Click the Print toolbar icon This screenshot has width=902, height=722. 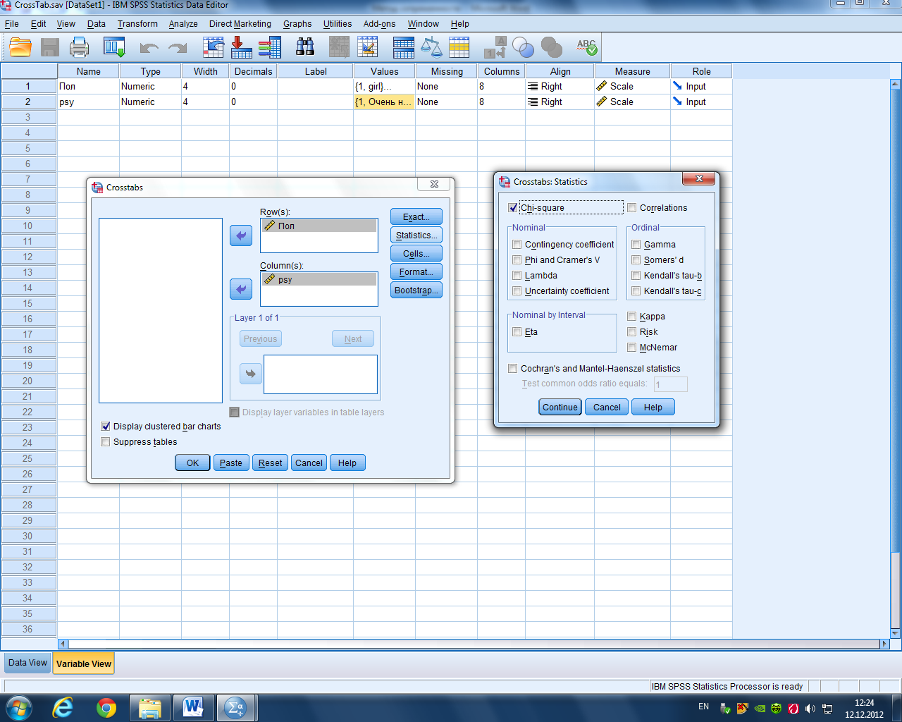[x=79, y=47]
